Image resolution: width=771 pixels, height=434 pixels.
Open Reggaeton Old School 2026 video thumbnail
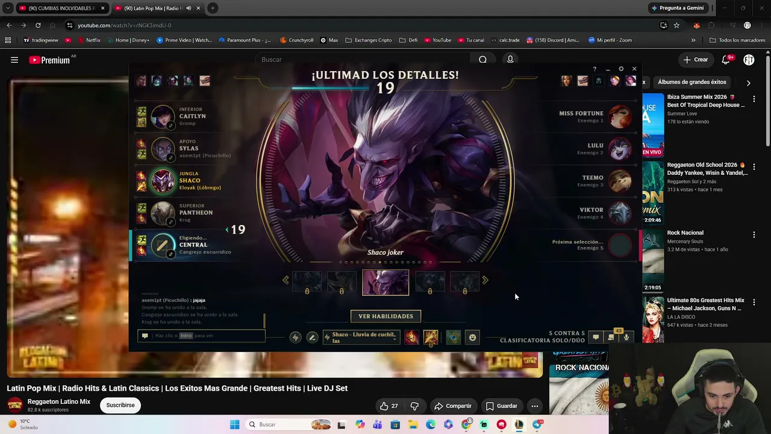[x=653, y=192]
